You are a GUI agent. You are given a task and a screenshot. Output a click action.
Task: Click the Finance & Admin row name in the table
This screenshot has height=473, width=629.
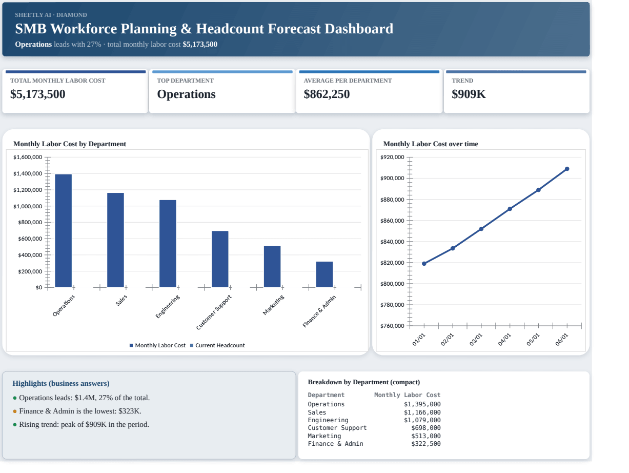[335, 444]
